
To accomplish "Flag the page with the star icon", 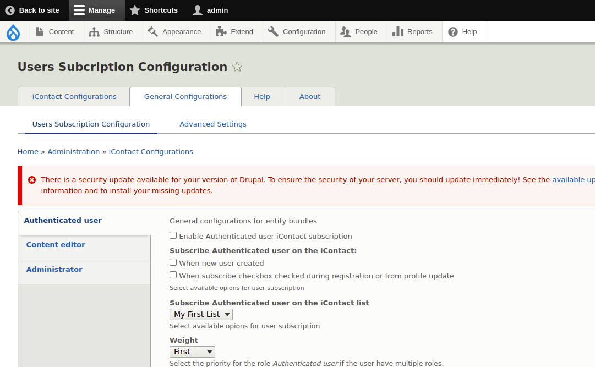I will pos(237,67).
